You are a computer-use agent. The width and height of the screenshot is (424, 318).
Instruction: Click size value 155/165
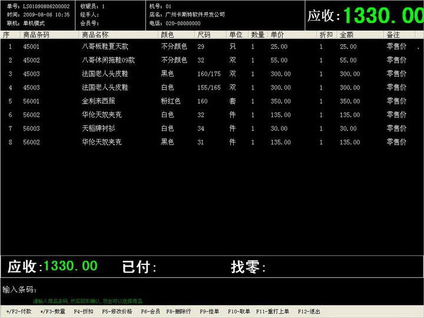point(209,88)
